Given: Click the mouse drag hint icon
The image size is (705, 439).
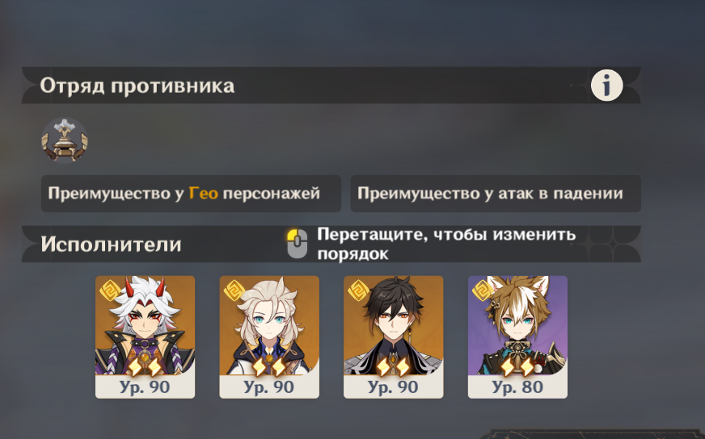Looking at the screenshot, I should (x=298, y=244).
